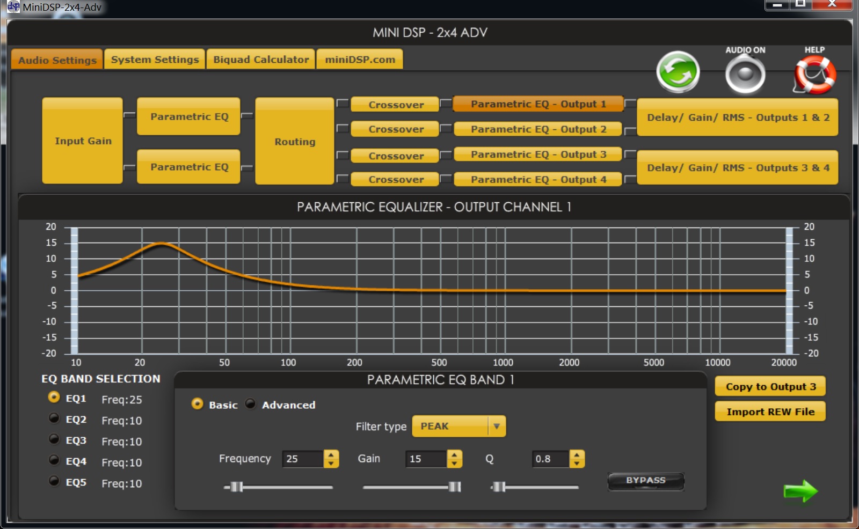Open the Crossover block for Output 3
The height and width of the screenshot is (529, 859).
[x=396, y=156]
